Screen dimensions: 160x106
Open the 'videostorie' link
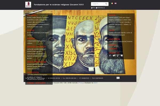[x=122, y=42]
